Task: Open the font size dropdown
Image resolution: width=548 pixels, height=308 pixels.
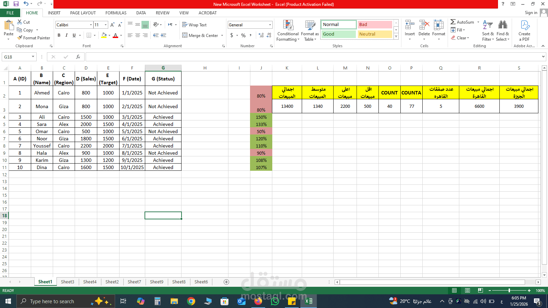Action: (x=105, y=25)
